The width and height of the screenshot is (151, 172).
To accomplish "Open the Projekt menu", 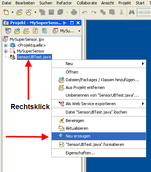I will pos(125,3).
